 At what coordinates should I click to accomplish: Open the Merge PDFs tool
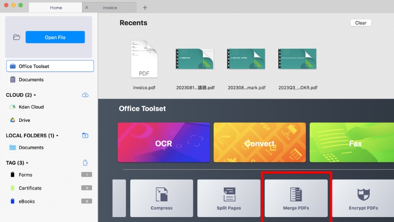pyautogui.click(x=296, y=198)
